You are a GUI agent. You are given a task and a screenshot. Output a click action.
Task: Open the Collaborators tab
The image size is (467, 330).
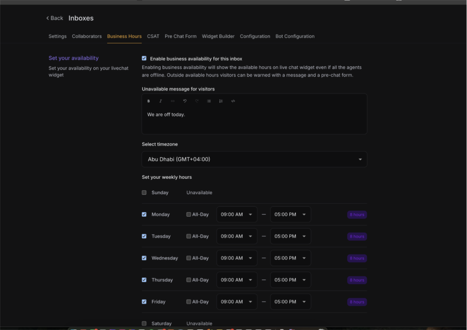pyautogui.click(x=87, y=36)
